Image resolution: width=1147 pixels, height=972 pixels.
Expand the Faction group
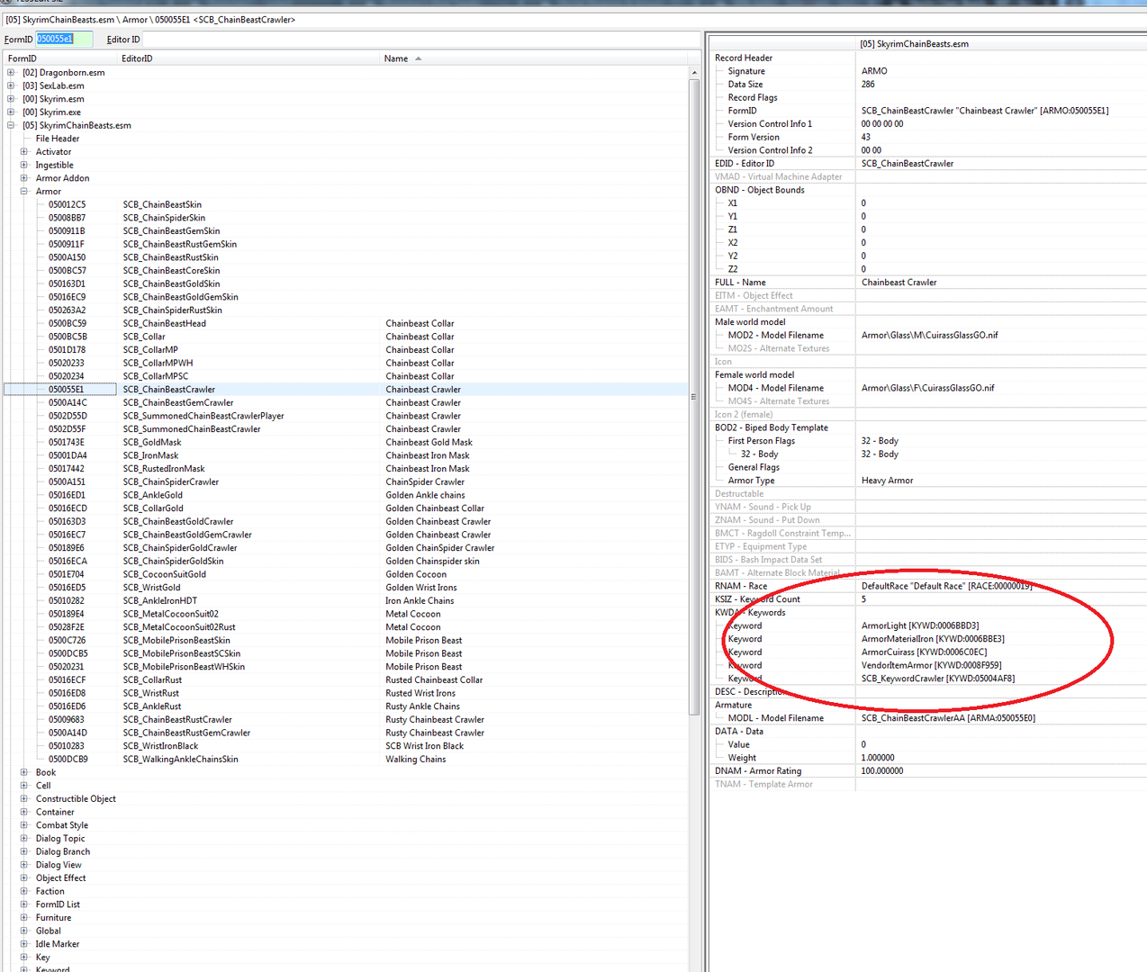[x=24, y=891]
